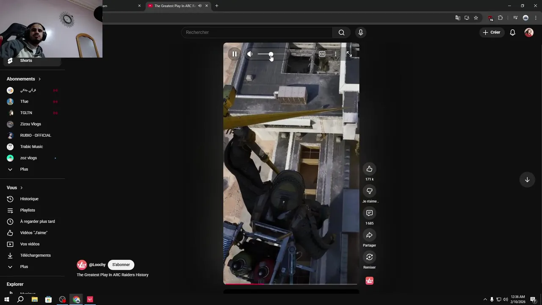Open the comments with 1685 count

click(x=369, y=213)
